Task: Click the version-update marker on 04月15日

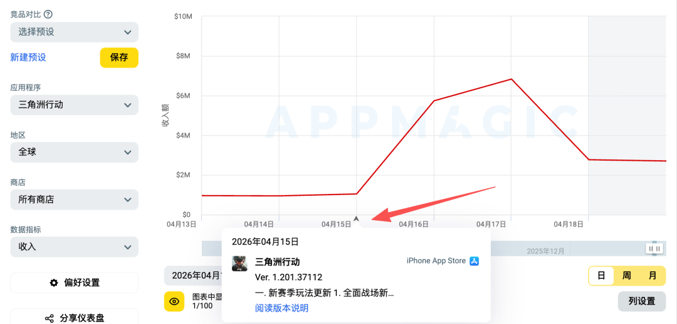Action: click(356, 219)
